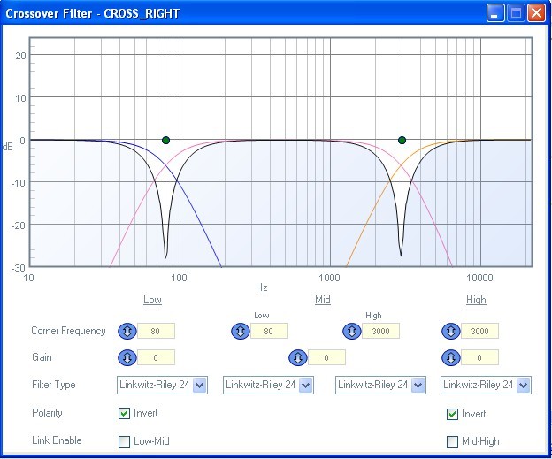552x459 pixels.
Task: Click the Link Enable label
Action: (x=57, y=440)
